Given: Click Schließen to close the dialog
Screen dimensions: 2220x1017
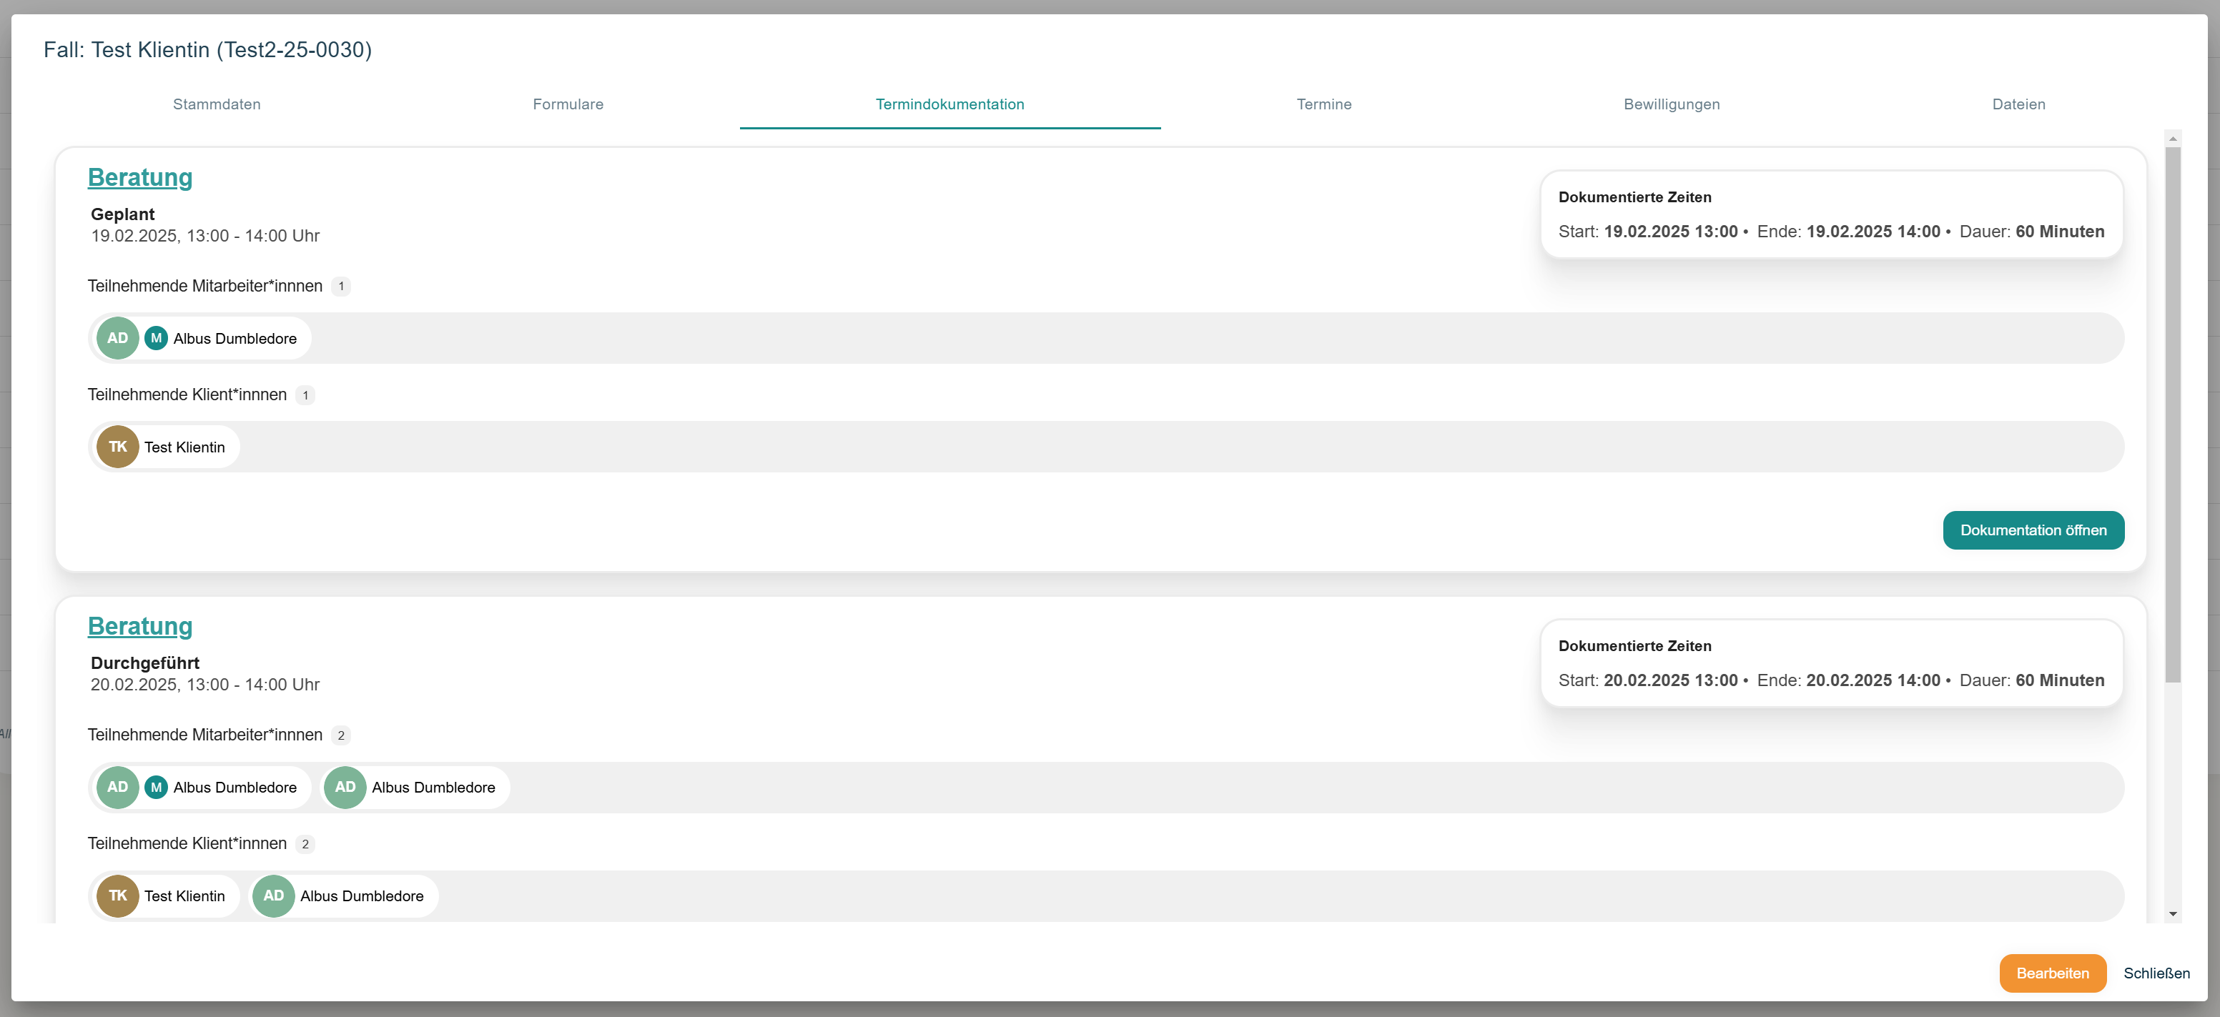Looking at the screenshot, I should 2157,973.
